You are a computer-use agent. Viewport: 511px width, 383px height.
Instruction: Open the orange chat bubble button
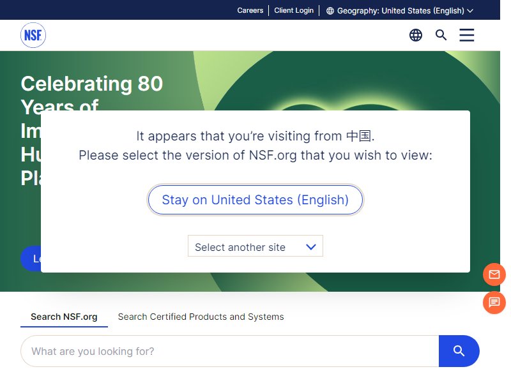pyautogui.click(x=494, y=303)
